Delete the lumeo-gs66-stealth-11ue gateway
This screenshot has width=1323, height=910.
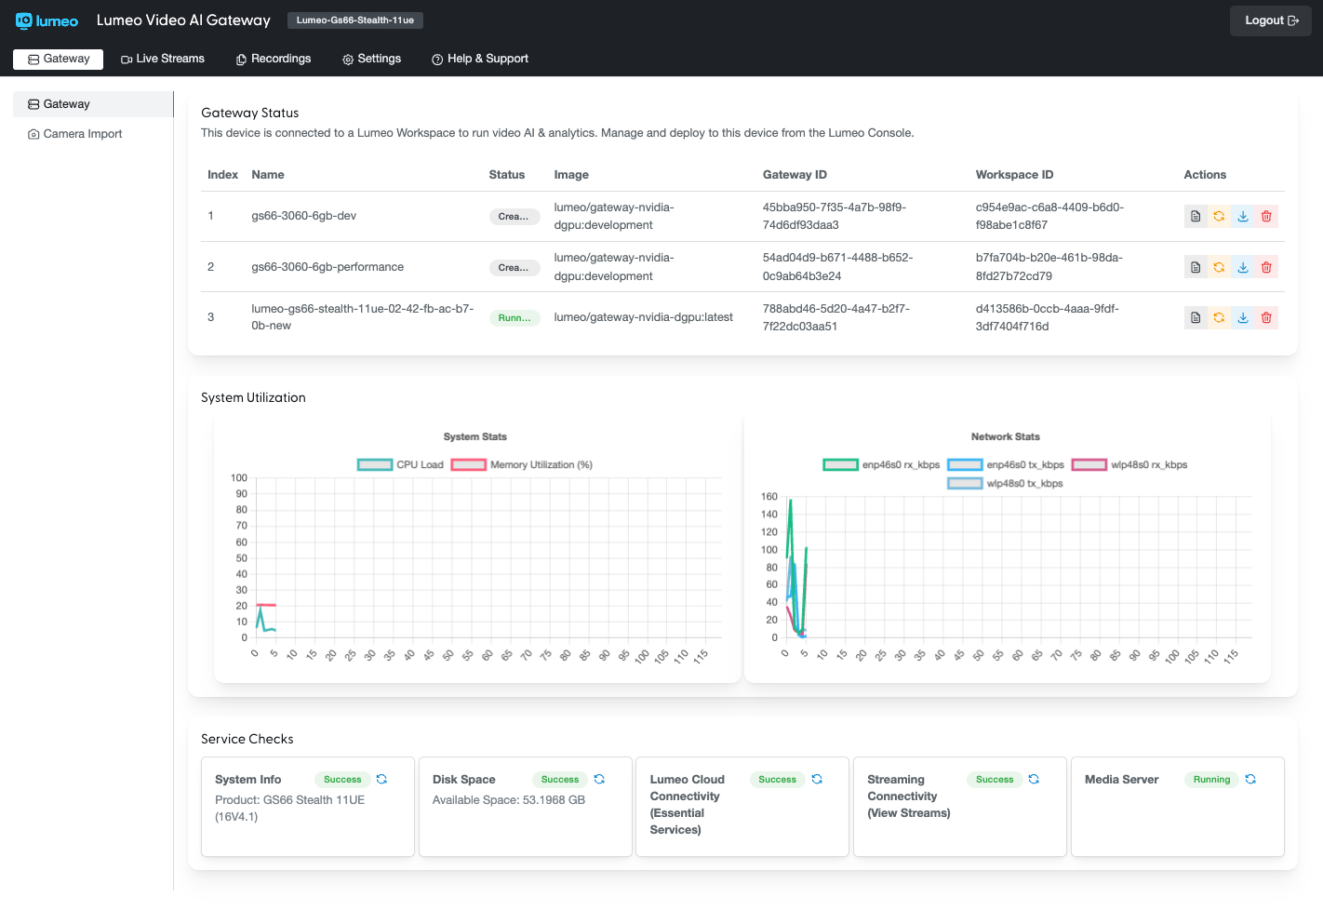[x=1266, y=317]
